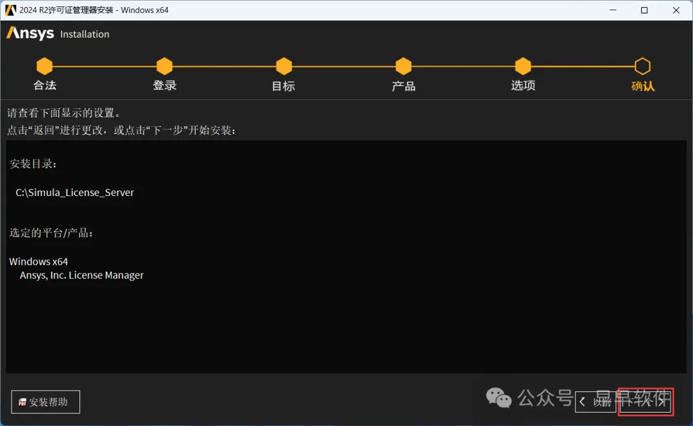Screen dimensions: 693x426
Task: Click the 合法 step hexagon
Action: [44, 66]
